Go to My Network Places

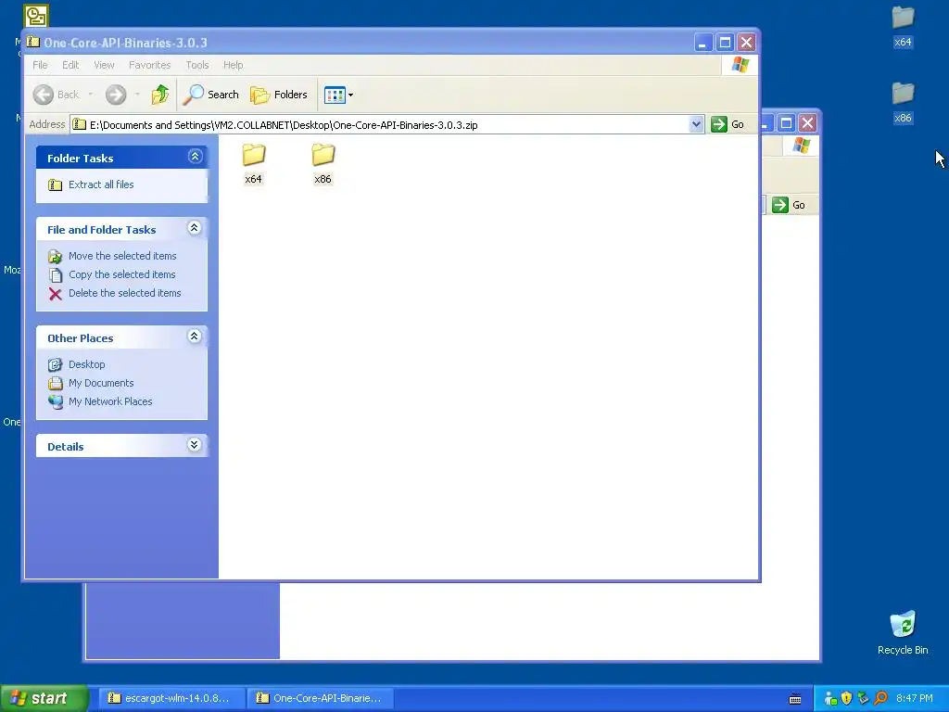[110, 401]
